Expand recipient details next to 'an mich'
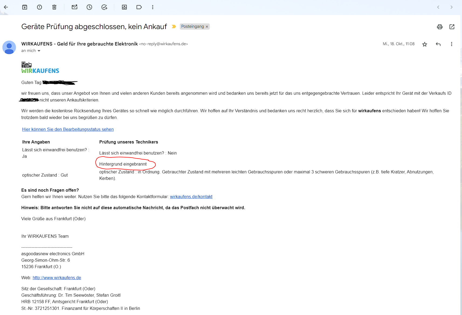Viewport: 462px width, 315px height. tap(39, 51)
